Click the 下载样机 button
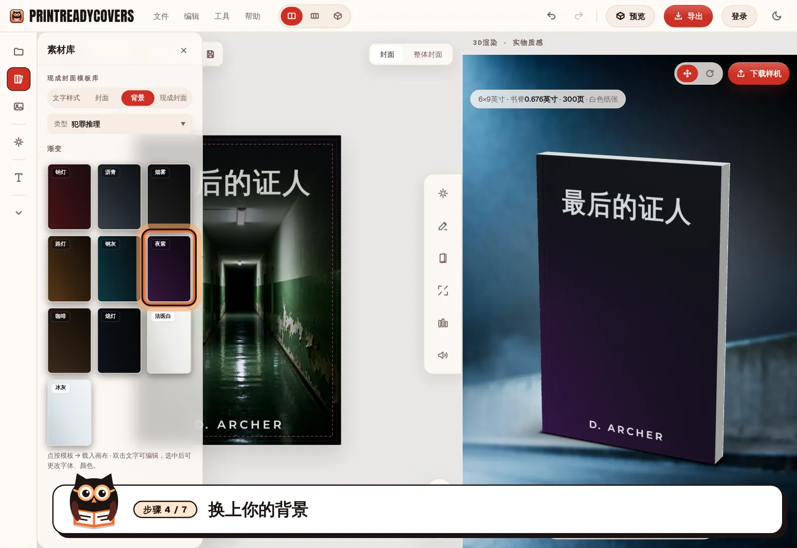 click(x=759, y=74)
